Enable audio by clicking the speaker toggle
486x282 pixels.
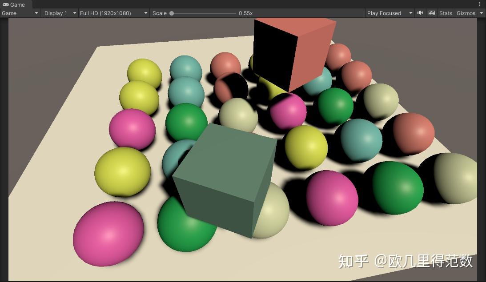[x=420, y=13]
